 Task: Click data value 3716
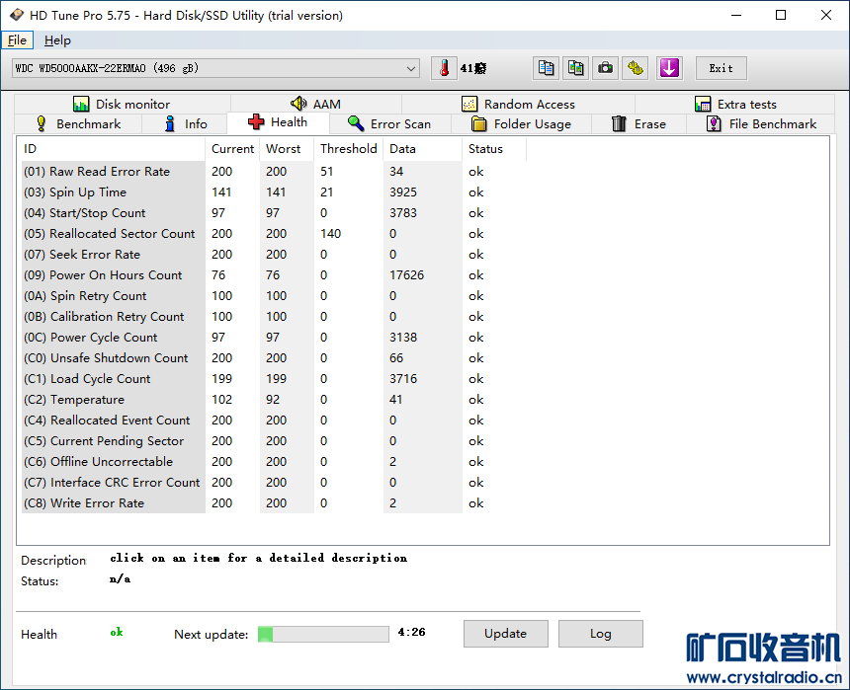click(x=403, y=379)
